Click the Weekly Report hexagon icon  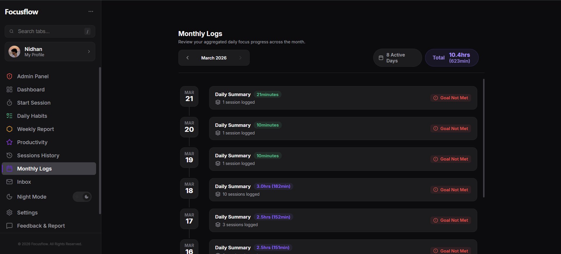[9, 129]
